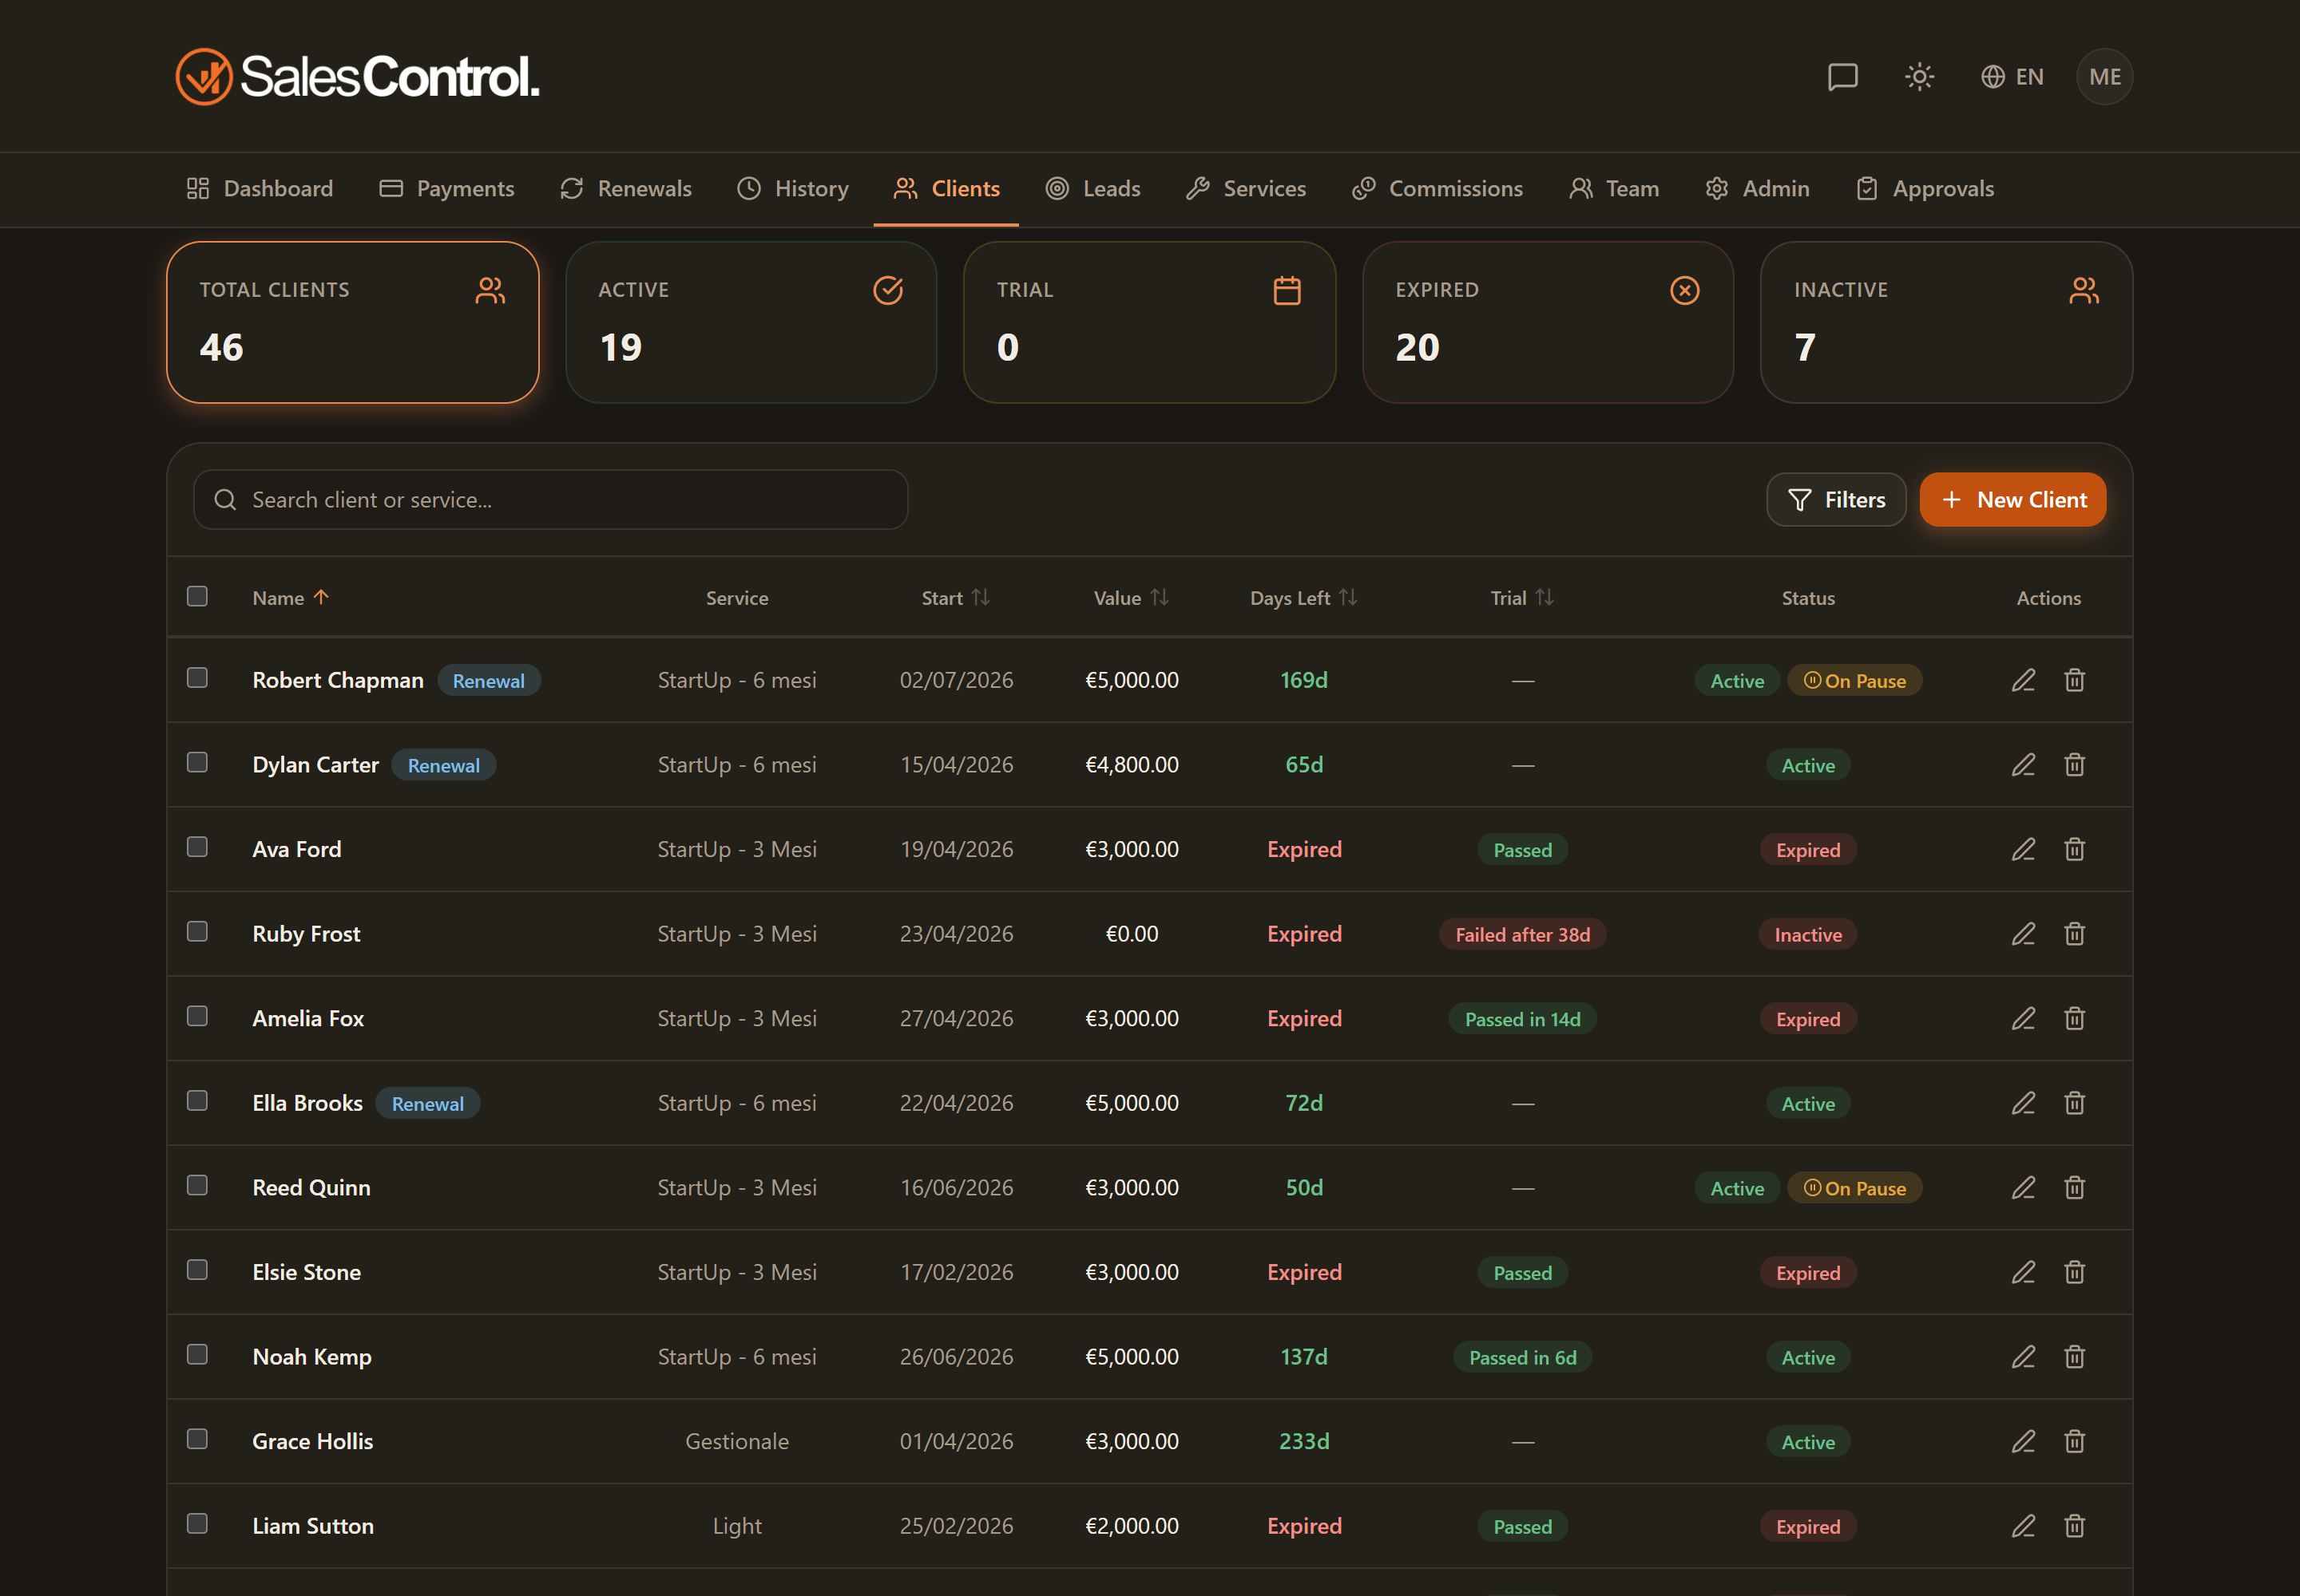Screen dimensions: 2300x1596
Task: Click On Pause badge for Robert Chapman
Action: pos(1854,681)
